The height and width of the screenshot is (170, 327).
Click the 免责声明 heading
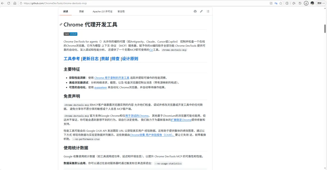point(72,96)
